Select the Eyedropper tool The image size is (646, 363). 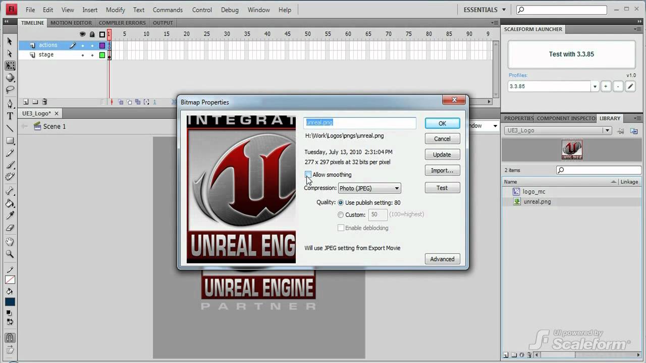click(x=10, y=216)
